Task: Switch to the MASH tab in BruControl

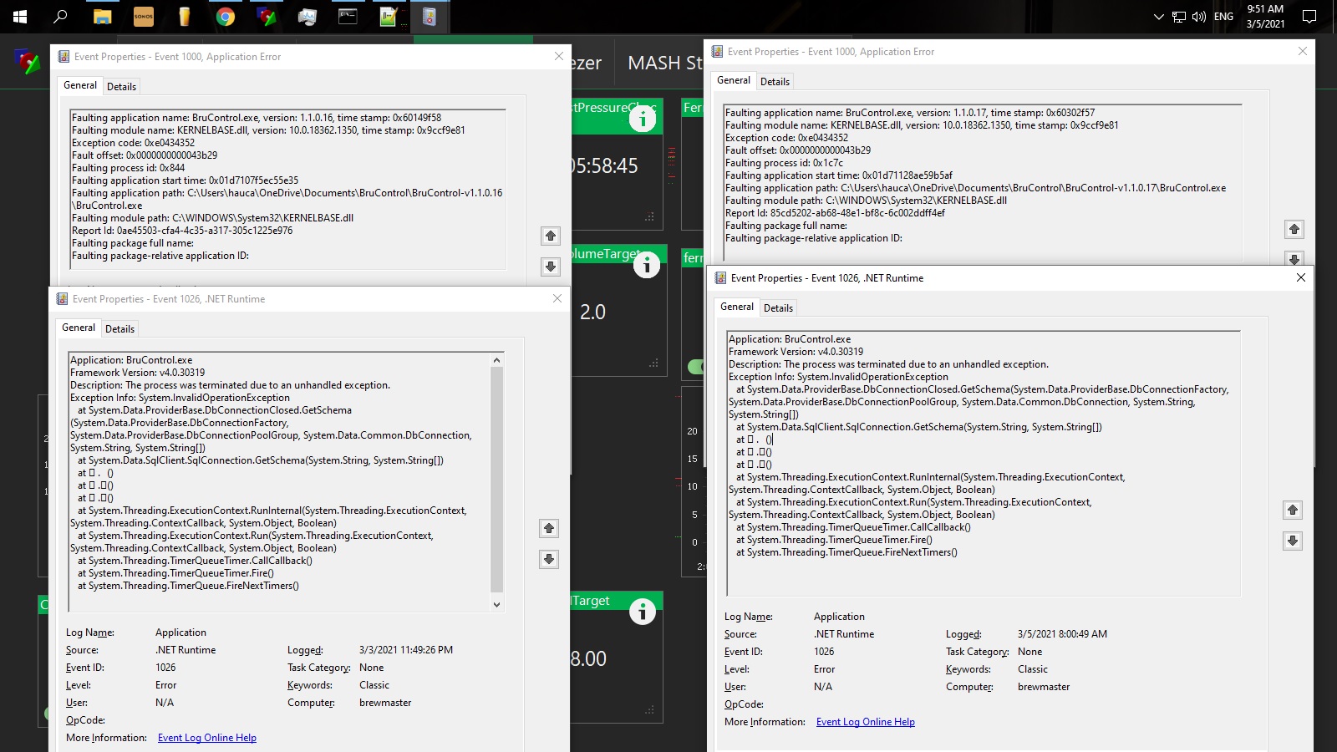Action: pyautogui.click(x=665, y=63)
